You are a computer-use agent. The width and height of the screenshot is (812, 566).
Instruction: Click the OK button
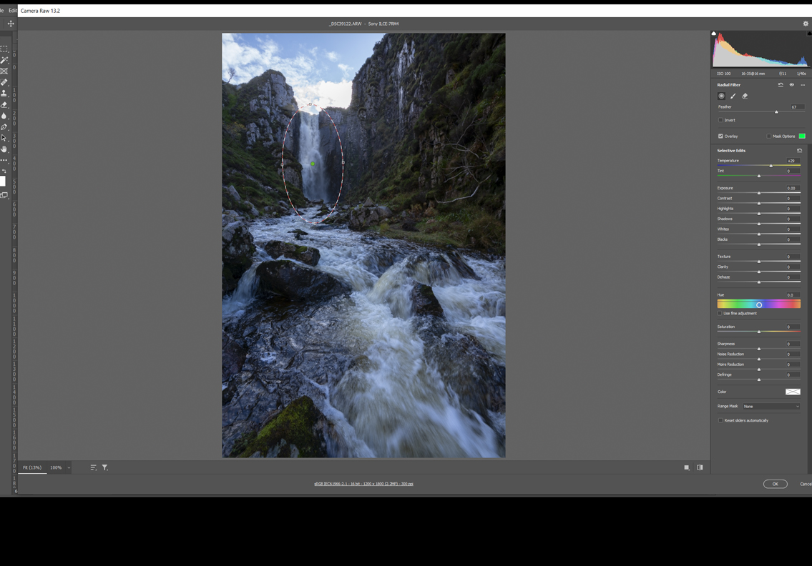775,484
